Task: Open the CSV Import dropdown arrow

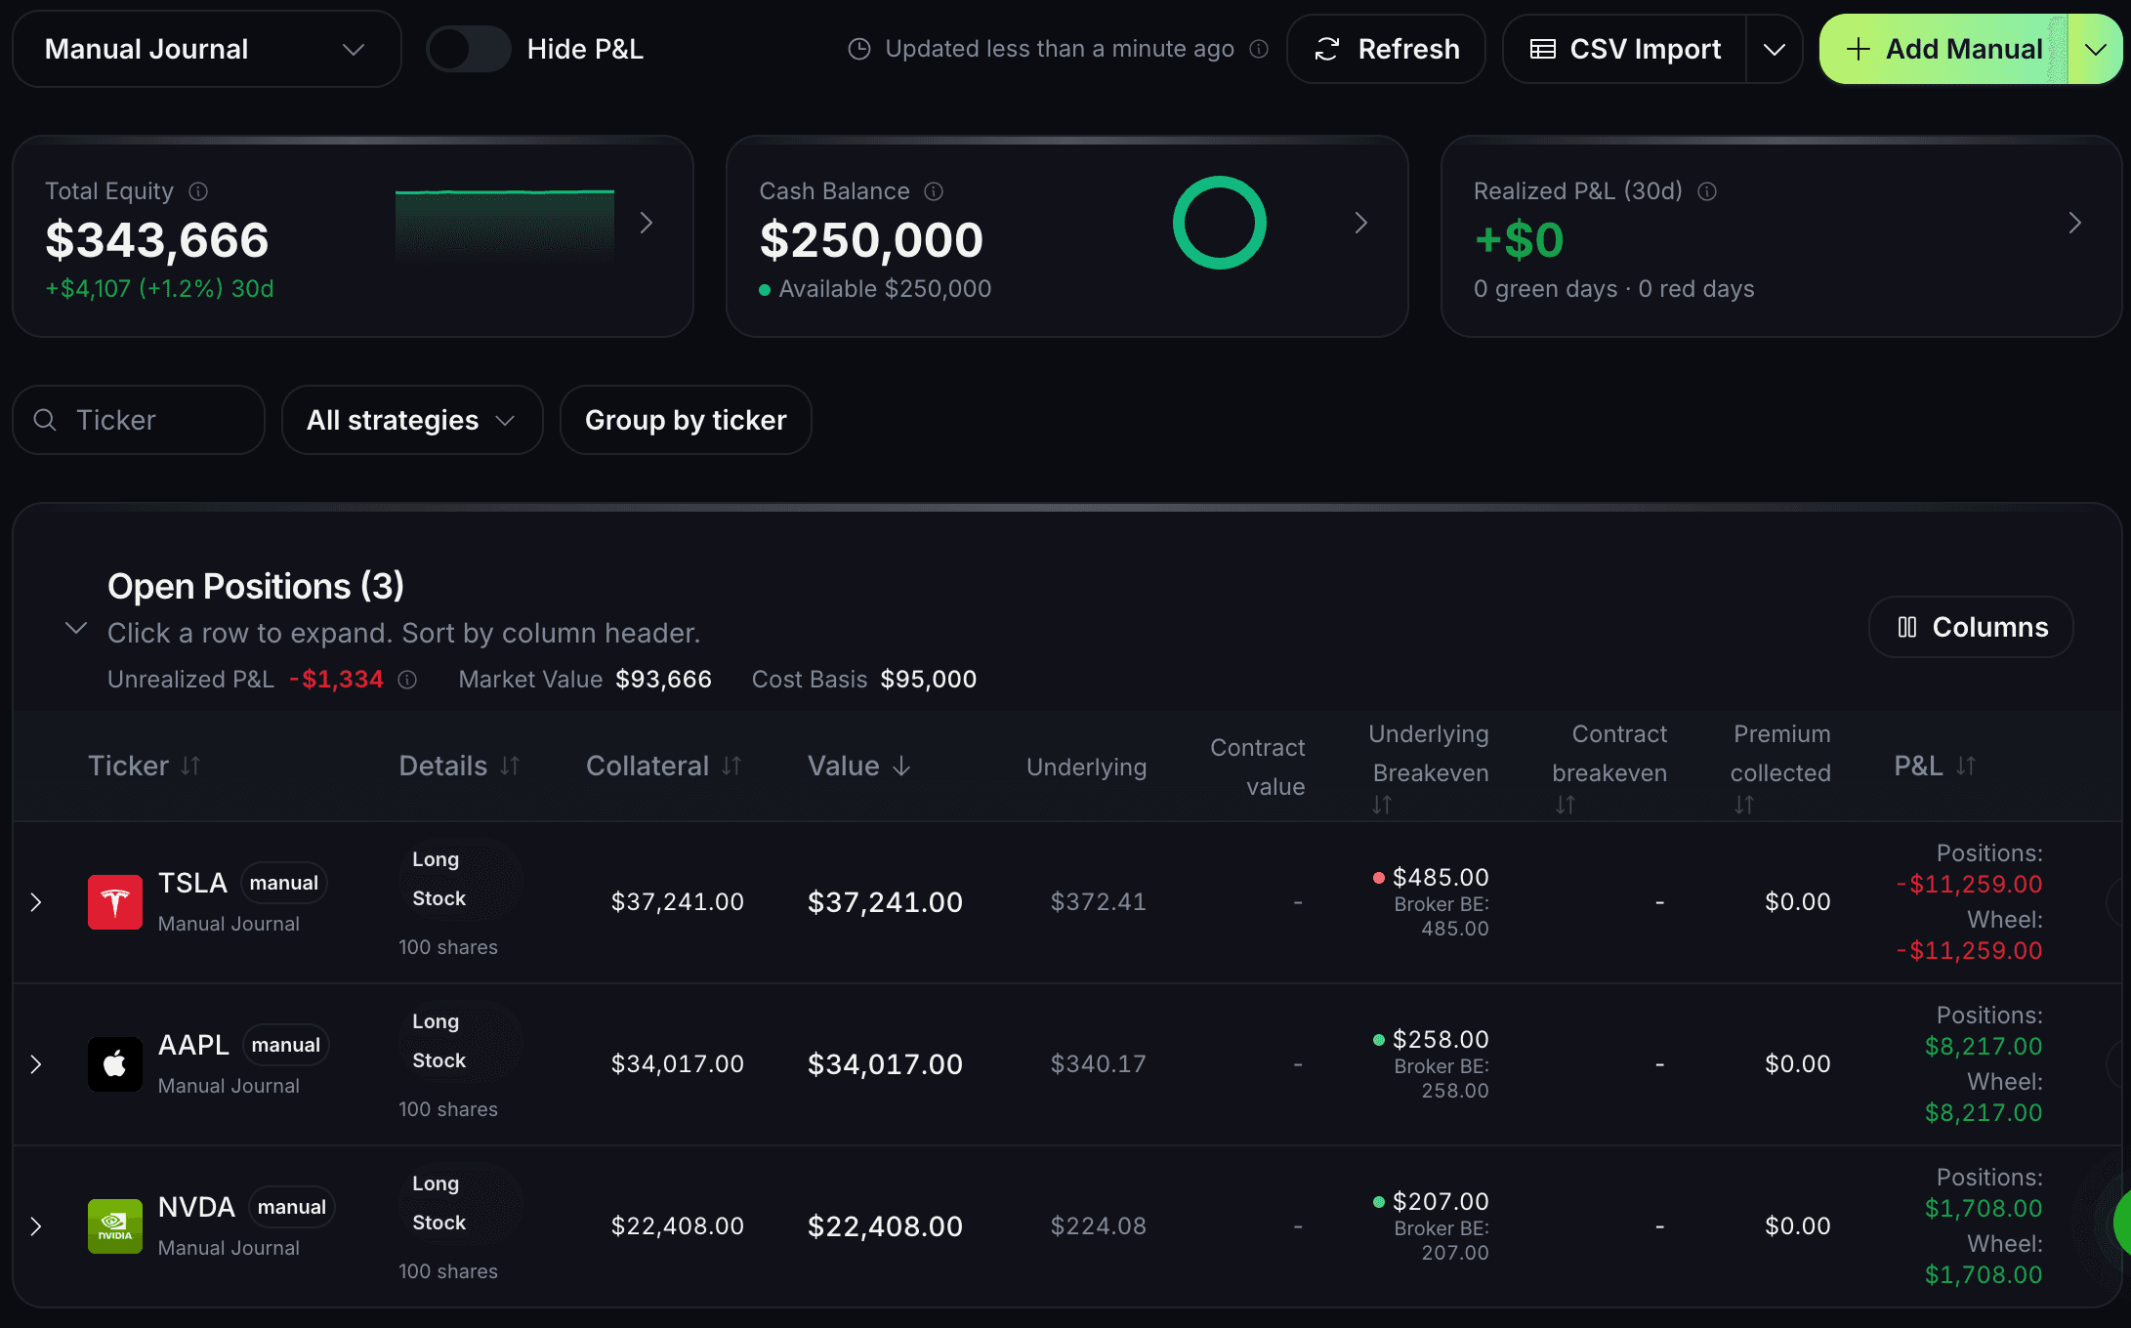Action: point(1775,49)
